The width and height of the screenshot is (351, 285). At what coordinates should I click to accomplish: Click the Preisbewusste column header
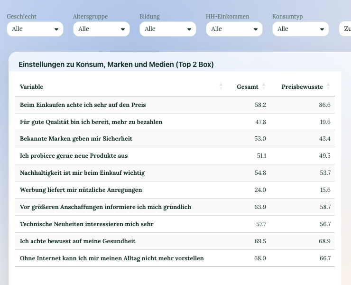point(302,87)
